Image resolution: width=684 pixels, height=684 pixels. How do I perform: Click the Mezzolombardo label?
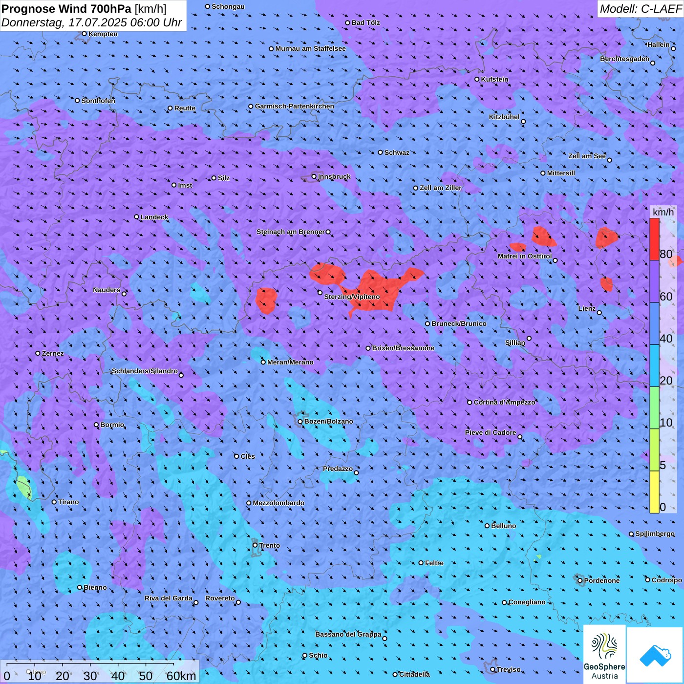(278, 503)
